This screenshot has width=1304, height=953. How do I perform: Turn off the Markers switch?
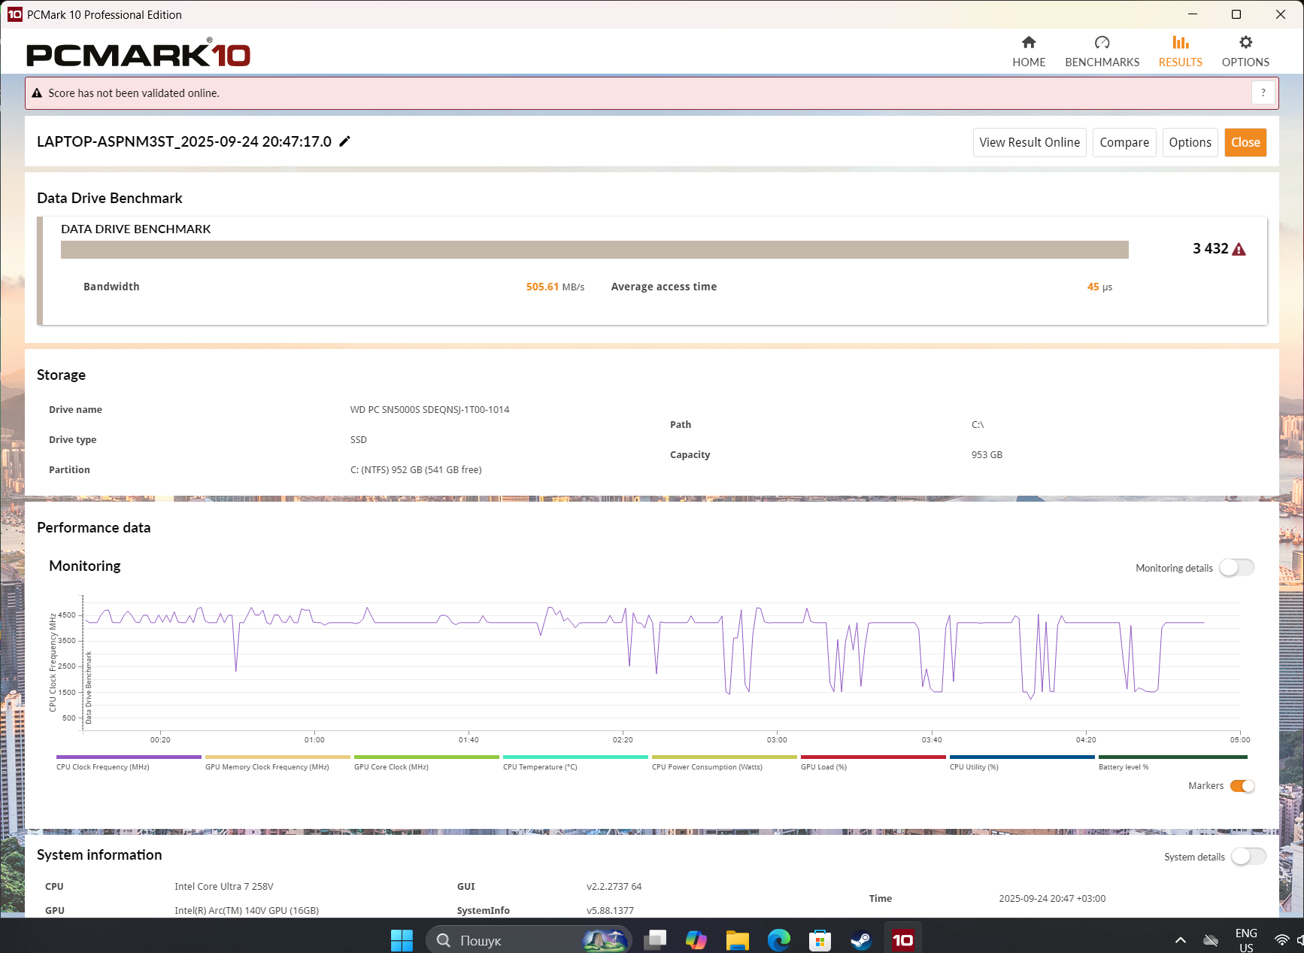[x=1242, y=786]
